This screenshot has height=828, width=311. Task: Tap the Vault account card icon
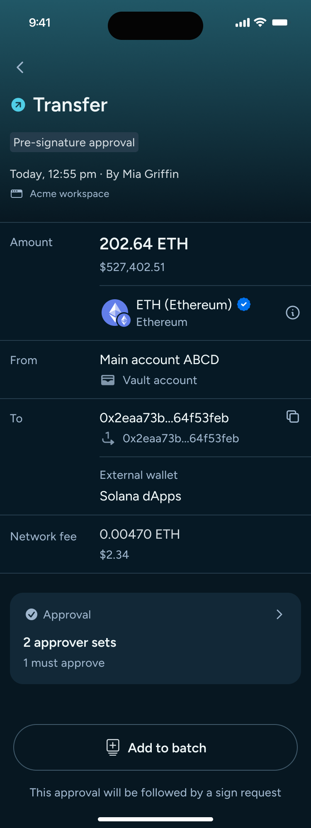point(108,380)
